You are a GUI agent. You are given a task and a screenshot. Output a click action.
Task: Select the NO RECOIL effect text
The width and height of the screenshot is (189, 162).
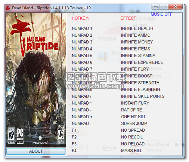click(132, 137)
